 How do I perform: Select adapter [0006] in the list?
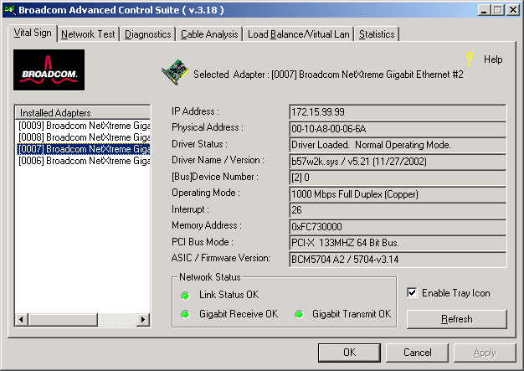tap(83, 161)
